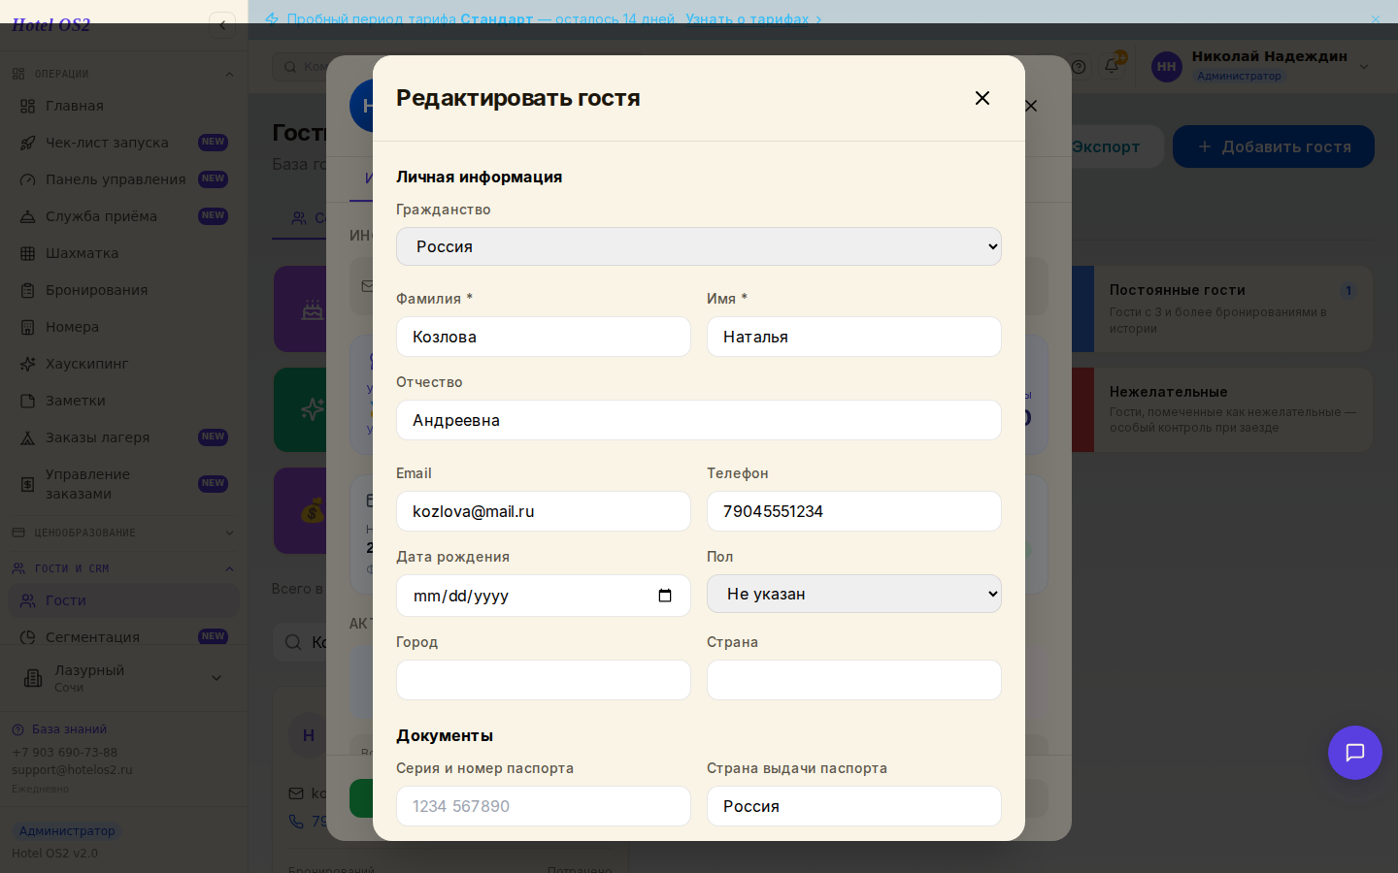Click the Hotel OS2 logo
Viewport: 1398px width, 873px height.
pyautogui.click(x=50, y=25)
